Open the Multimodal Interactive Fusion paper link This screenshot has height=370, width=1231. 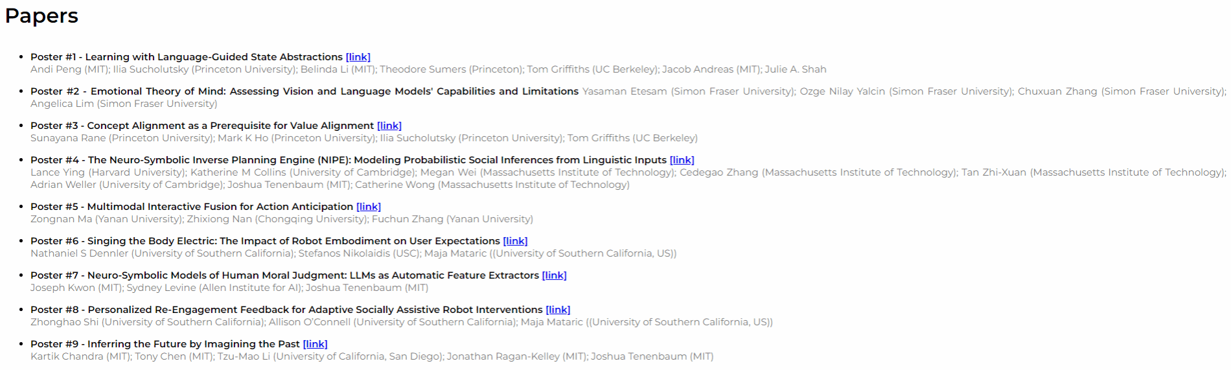coord(368,207)
